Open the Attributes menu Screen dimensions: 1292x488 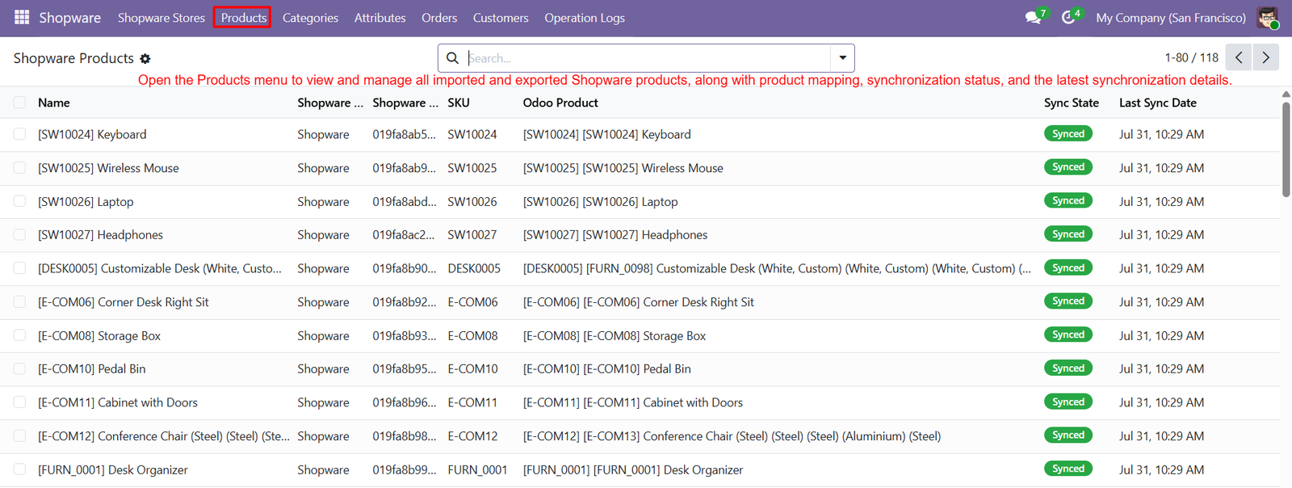380,18
